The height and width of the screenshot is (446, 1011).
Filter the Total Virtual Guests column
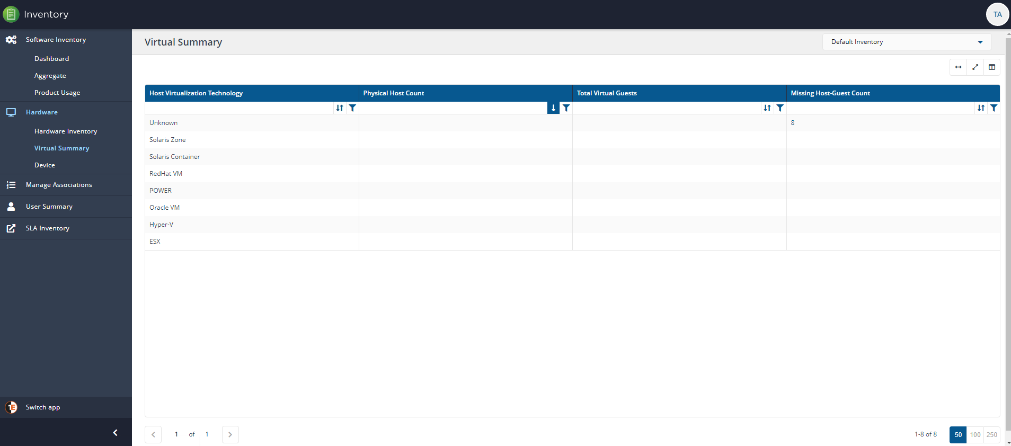click(x=780, y=108)
